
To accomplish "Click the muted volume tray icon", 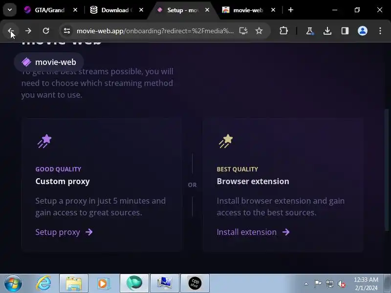I will [x=341, y=284].
